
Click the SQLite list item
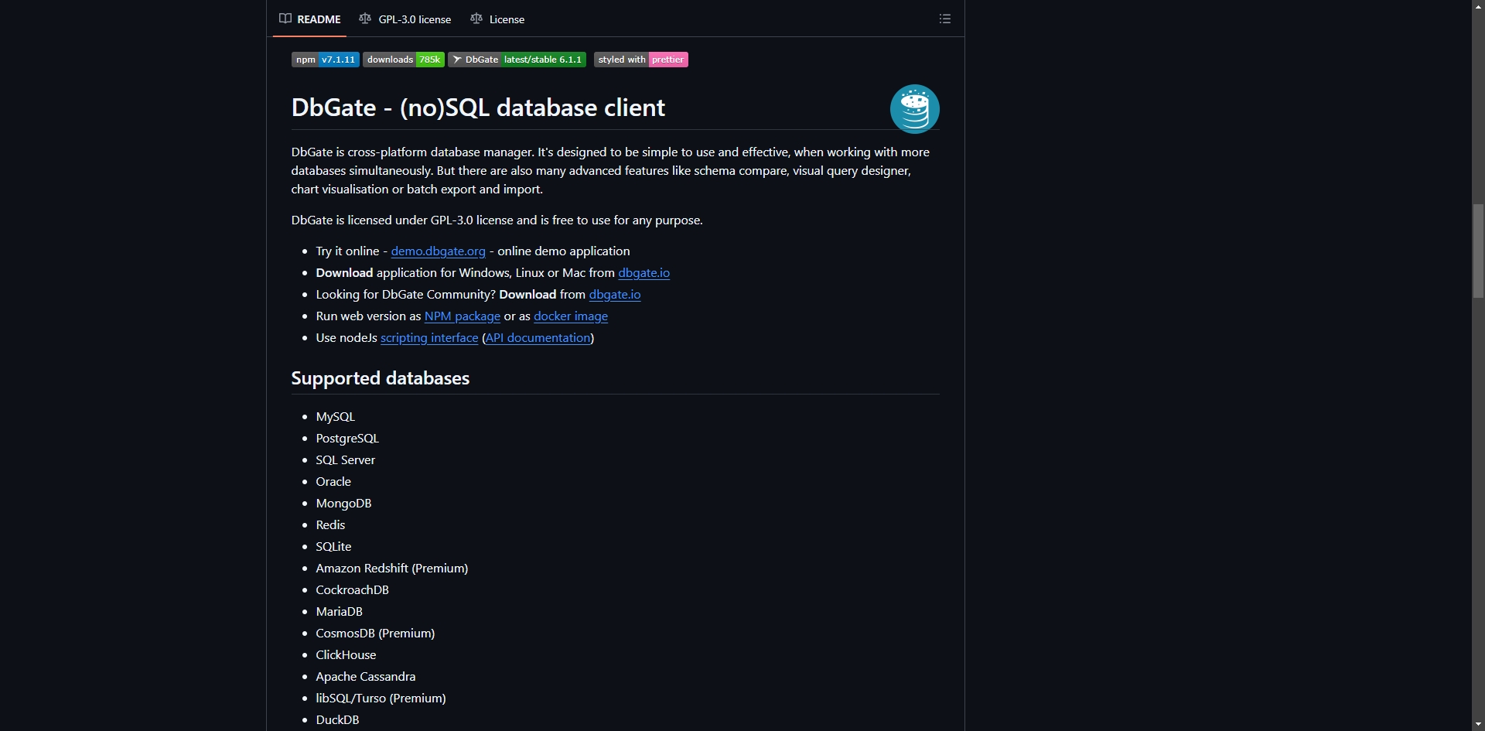pos(334,547)
